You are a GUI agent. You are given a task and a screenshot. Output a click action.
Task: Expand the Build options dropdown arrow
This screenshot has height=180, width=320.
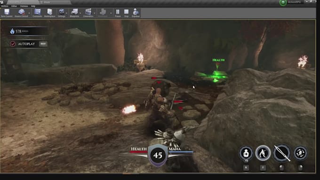point(111,13)
